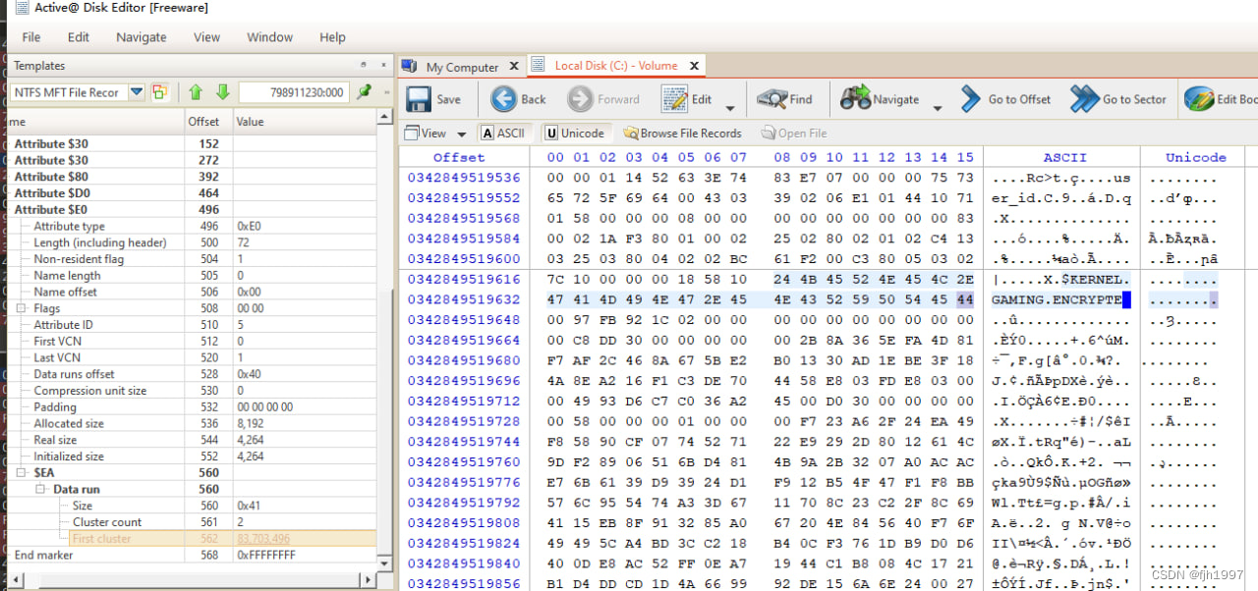Viewport: 1258px width, 591px height.
Task: Open the Edit menu in the menu bar
Action: [79, 37]
